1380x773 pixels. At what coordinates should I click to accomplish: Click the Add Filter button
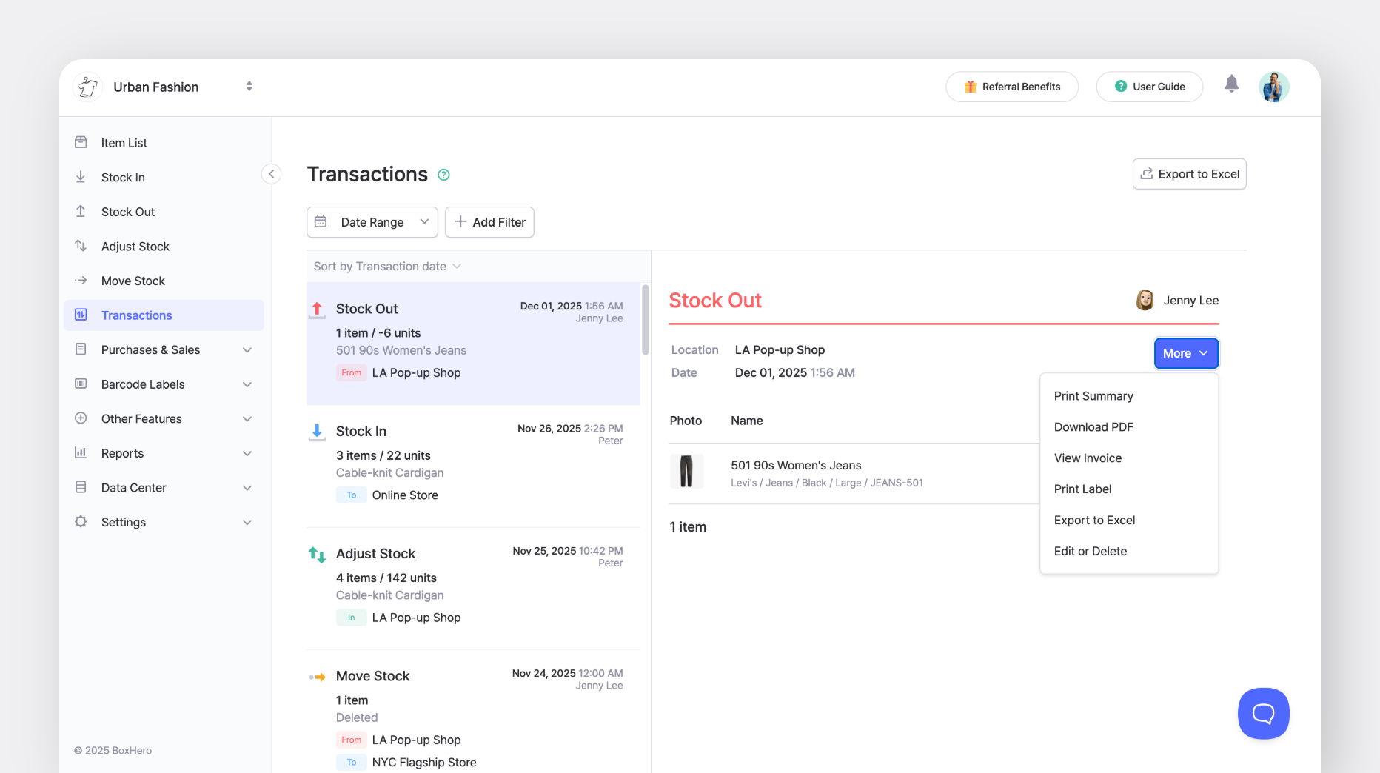pos(489,222)
